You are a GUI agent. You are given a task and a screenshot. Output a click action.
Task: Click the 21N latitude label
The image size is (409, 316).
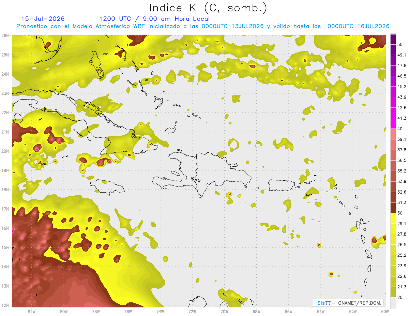pyautogui.click(x=5, y=132)
